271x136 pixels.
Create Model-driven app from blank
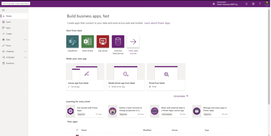point(126,77)
